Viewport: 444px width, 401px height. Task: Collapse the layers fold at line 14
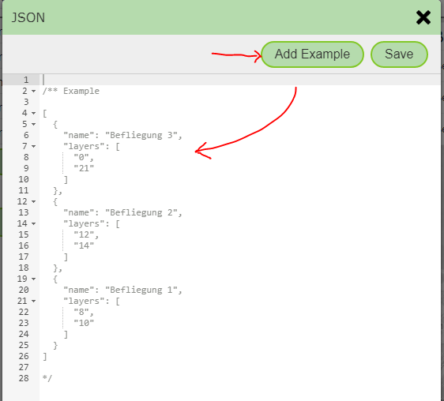click(34, 223)
